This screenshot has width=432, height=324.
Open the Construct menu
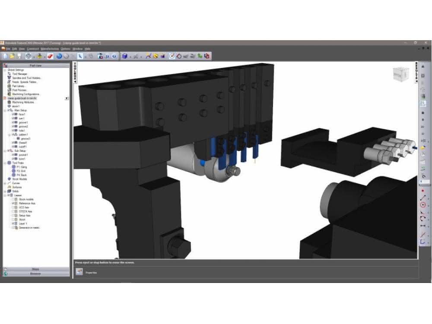tap(33, 49)
